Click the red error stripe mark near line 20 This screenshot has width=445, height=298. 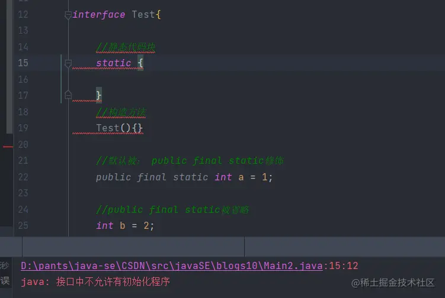[8, 147]
